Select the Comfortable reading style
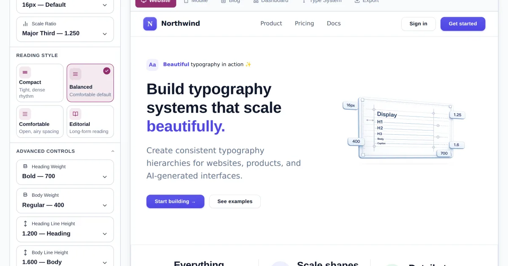Viewport: 508px width, 266px height. click(40, 122)
